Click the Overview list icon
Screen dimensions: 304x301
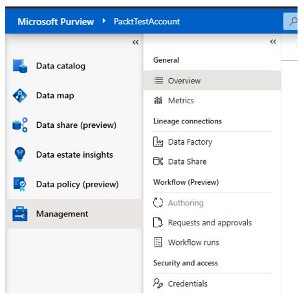pos(158,81)
